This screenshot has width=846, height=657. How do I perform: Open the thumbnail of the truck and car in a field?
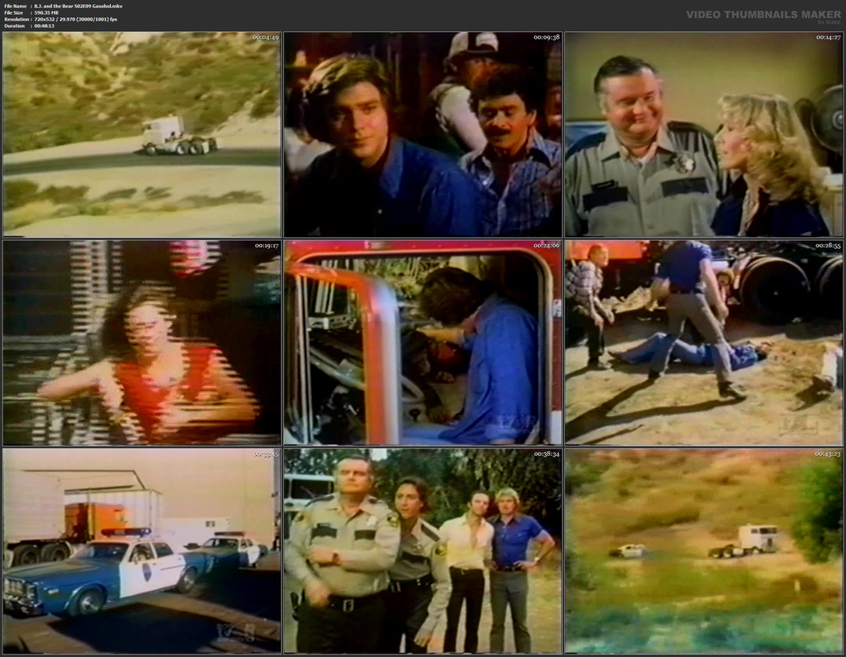click(704, 551)
